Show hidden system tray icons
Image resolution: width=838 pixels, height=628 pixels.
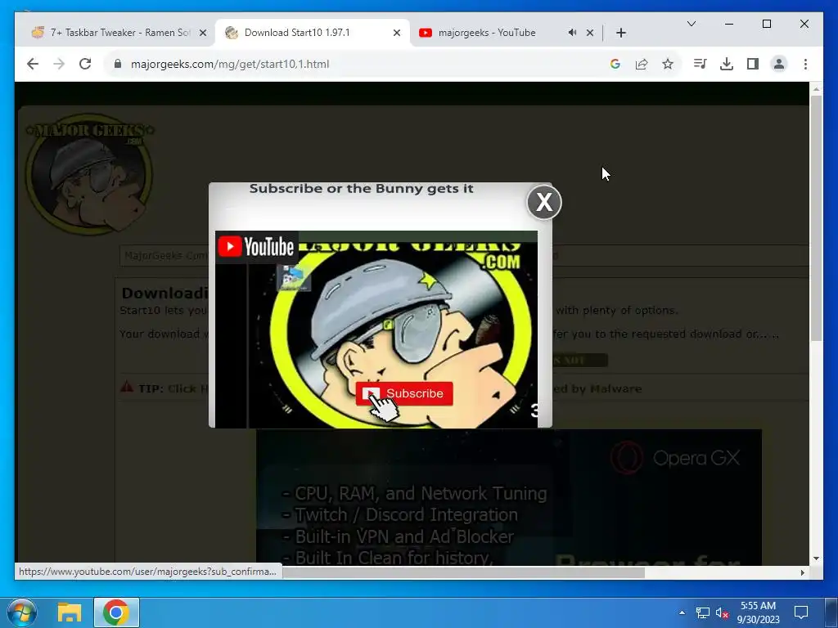tap(682, 612)
